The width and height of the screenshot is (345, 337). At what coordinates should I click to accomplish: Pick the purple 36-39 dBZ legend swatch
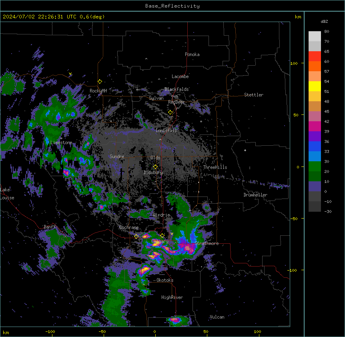click(x=315, y=136)
